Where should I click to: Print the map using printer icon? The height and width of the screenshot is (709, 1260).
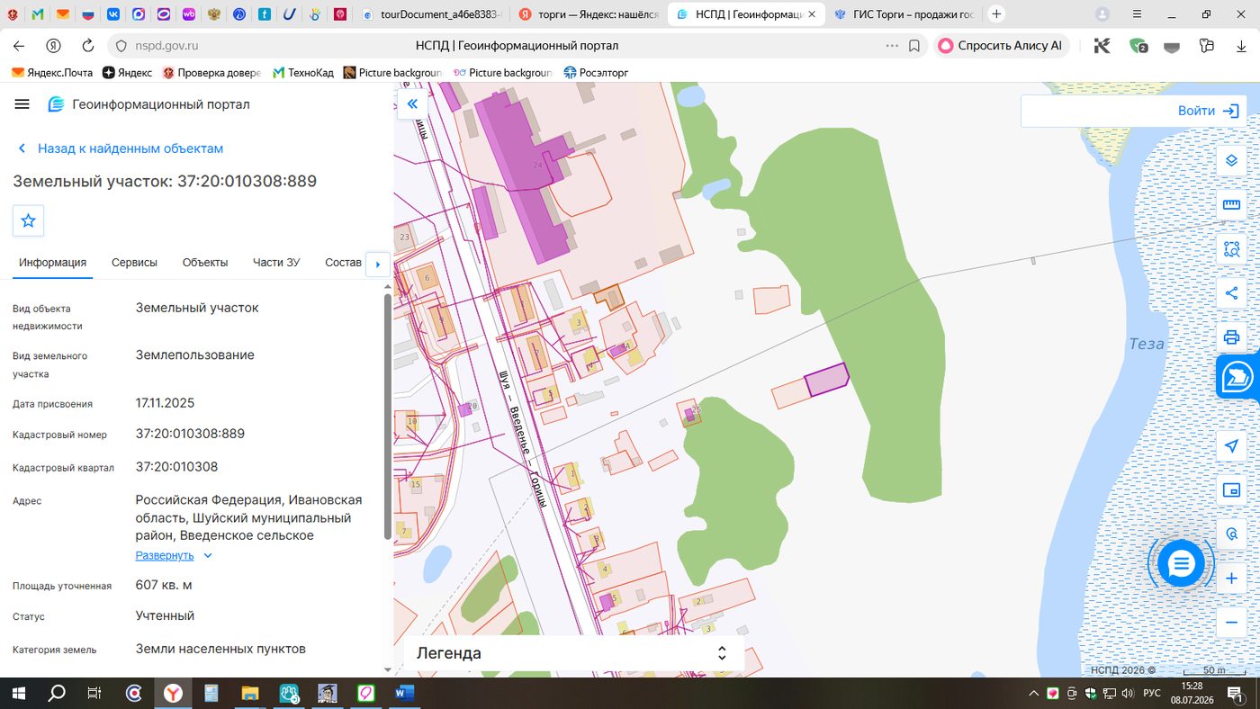point(1231,337)
